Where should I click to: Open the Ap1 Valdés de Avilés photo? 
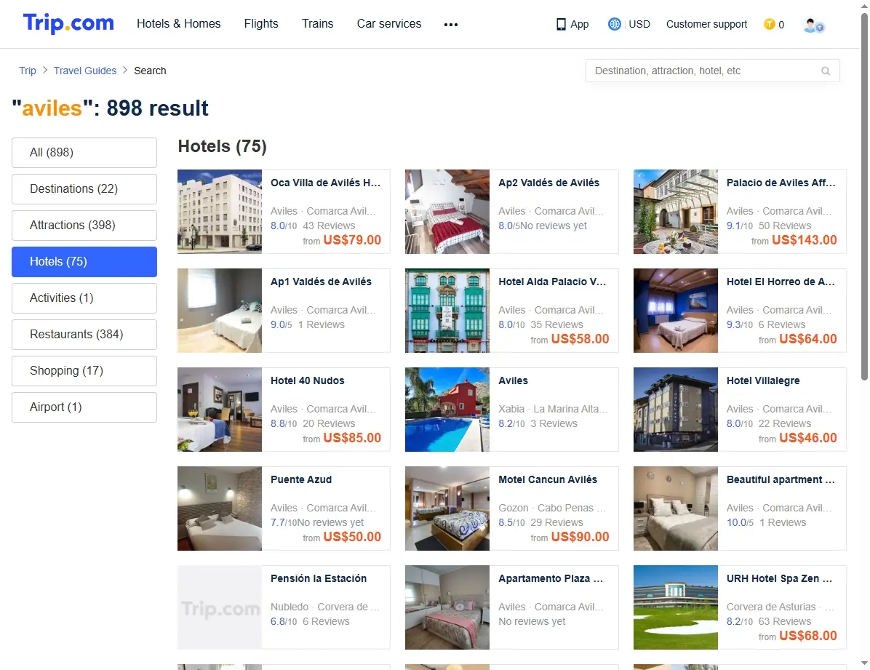point(220,311)
